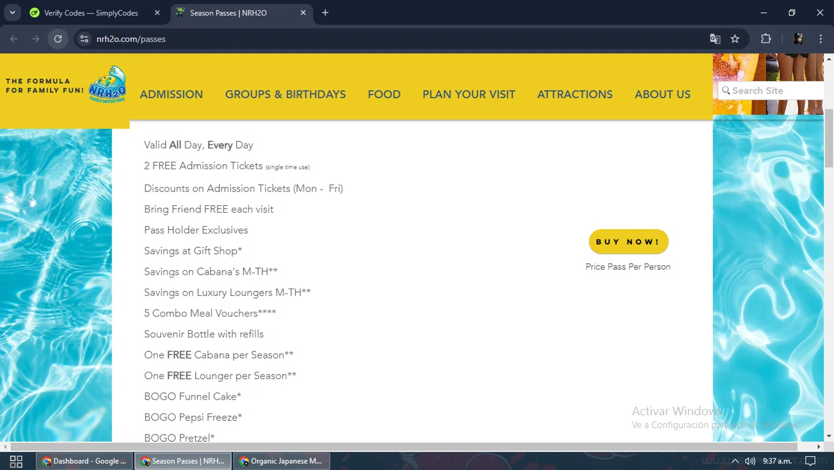Open the ADMISSION menu
The image size is (834, 470).
click(x=171, y=94)
